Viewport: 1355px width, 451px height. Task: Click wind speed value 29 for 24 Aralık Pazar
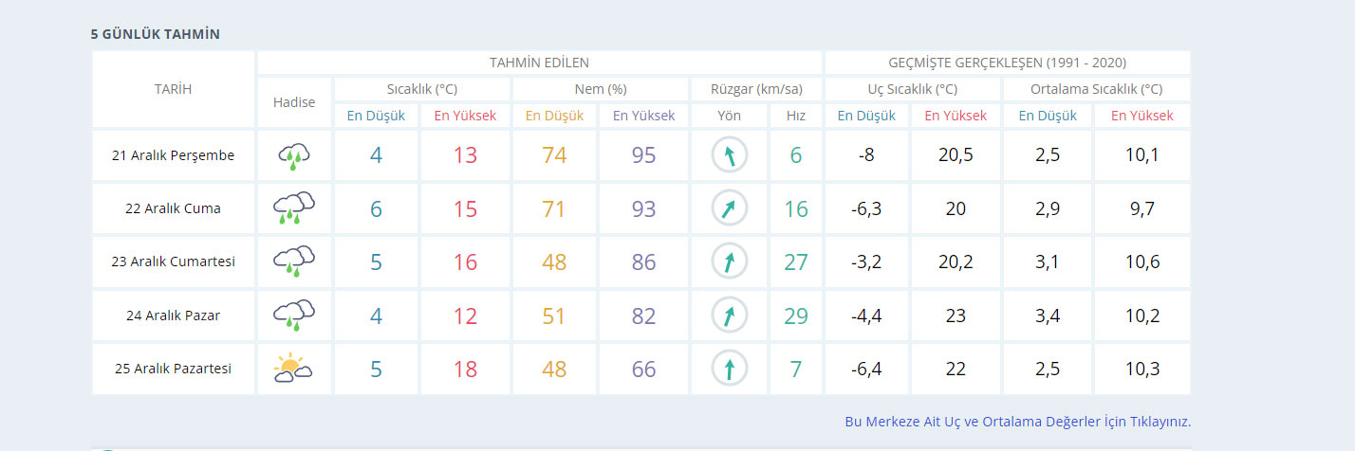click(x=795, y=316)
